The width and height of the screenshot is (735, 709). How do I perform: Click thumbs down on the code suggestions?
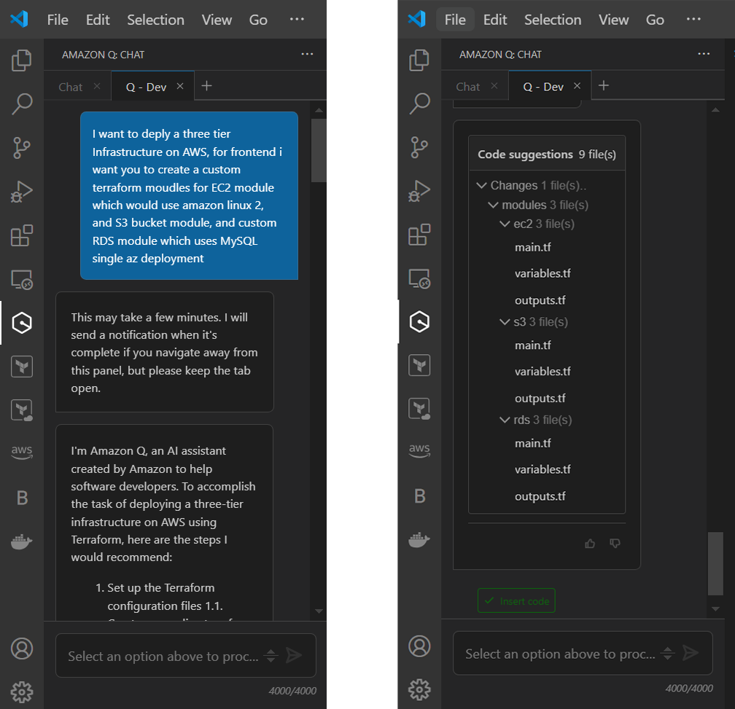coord(615,543)
